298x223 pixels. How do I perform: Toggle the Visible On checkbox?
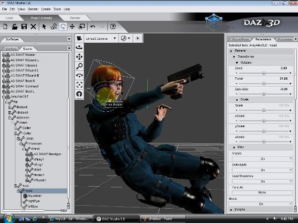(x=291, y=159)
